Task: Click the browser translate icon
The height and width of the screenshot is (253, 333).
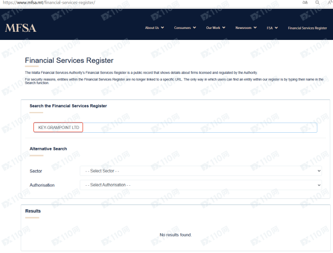Action: pyautogui.click(x=305, y=3)
